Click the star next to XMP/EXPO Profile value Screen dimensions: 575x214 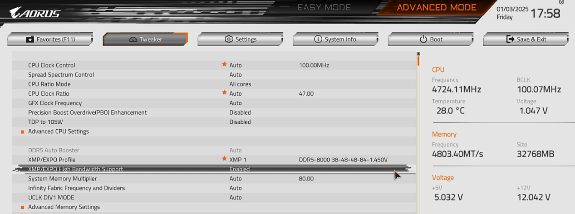tap(224, 159)
